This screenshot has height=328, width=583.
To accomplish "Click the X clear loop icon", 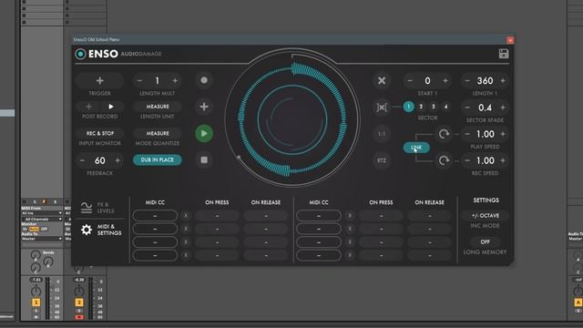I will click(382, 81).
